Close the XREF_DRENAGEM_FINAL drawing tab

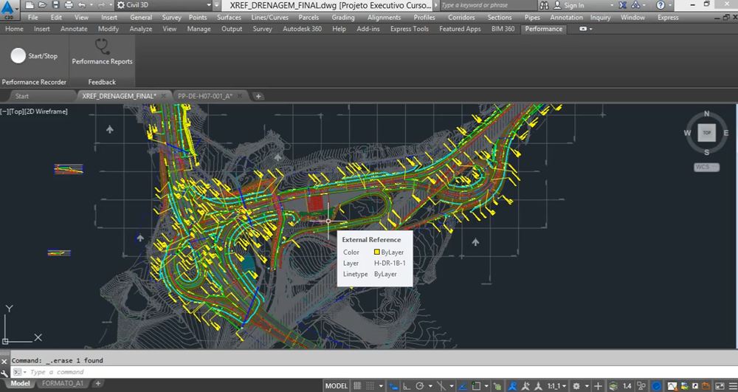(163, 96)
